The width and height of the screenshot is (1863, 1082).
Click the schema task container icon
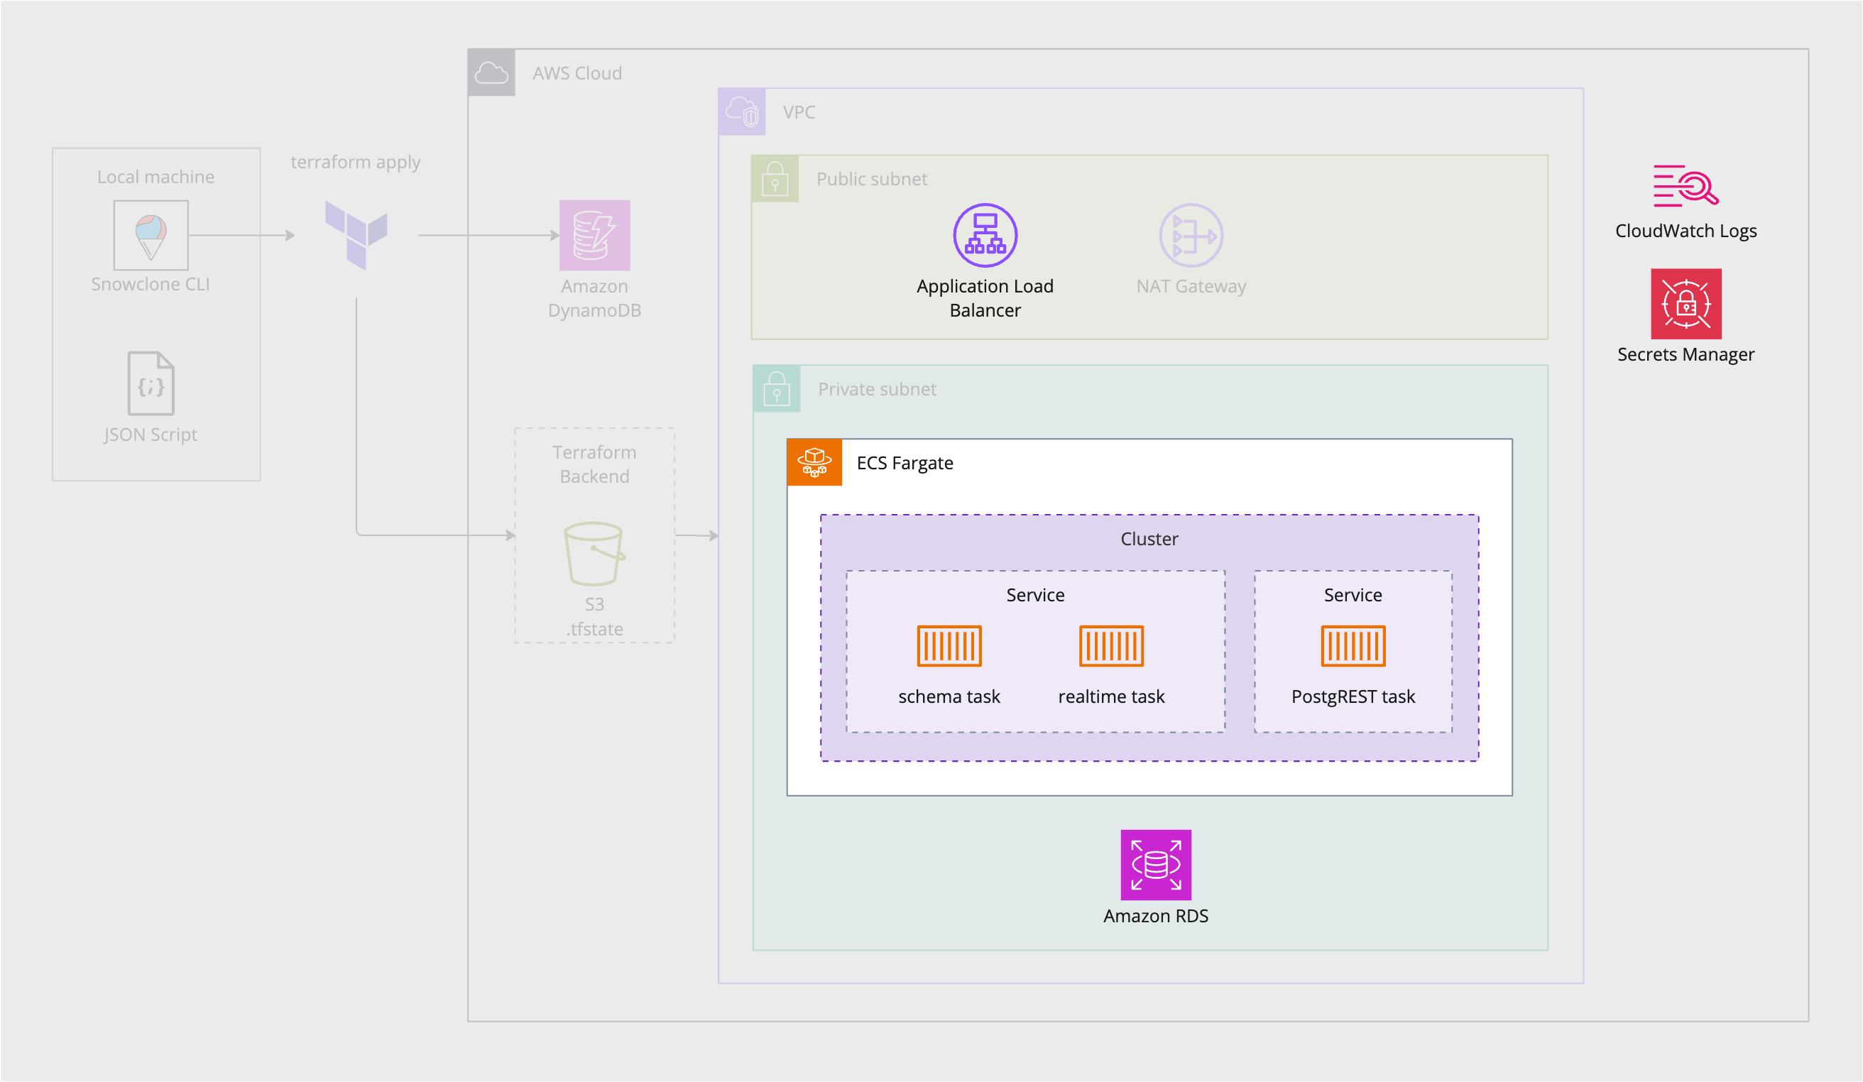coord(949,646)
